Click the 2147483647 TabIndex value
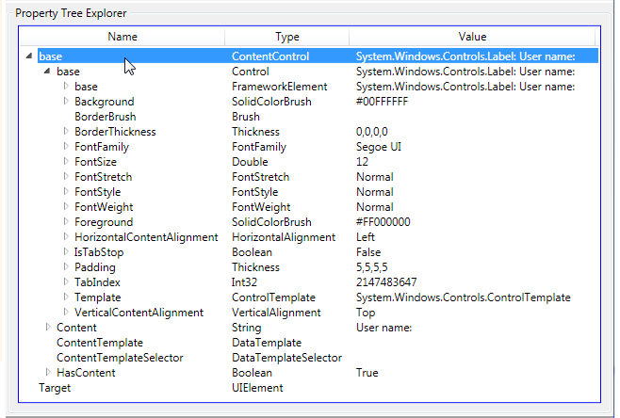This screenshot has width=620, height=418. click(x=386, y=282)
